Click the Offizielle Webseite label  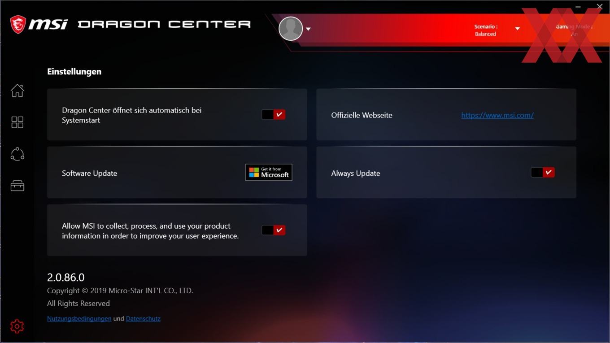pyautogui.click(x=362, y=115)
